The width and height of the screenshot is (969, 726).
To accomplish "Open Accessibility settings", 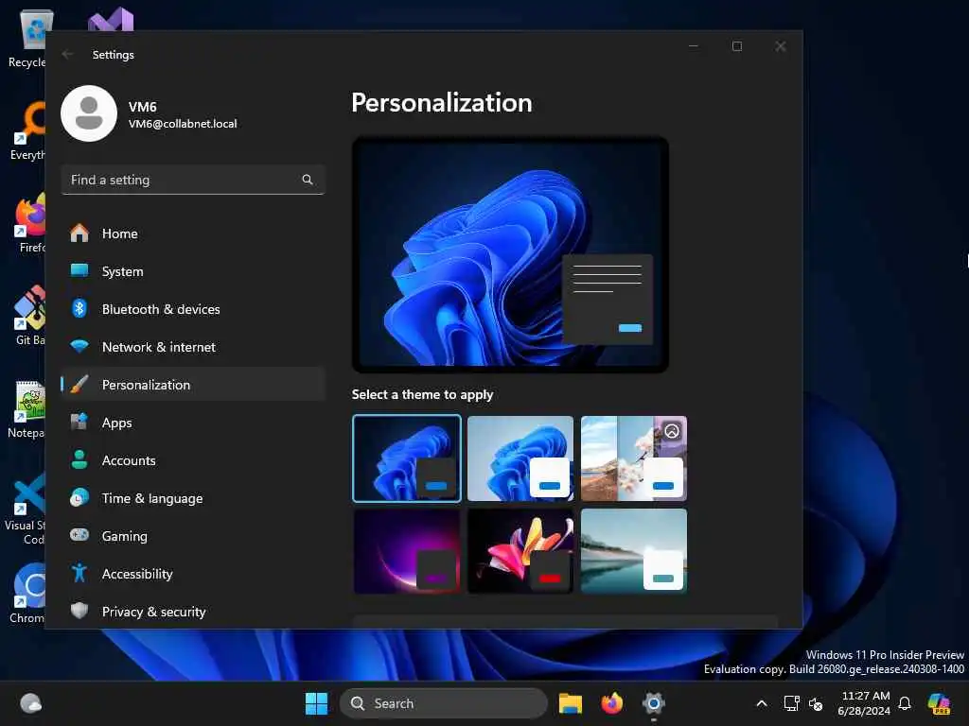I will pyautogui.click(x=193, y=574).
